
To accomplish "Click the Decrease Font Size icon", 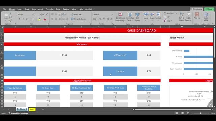I will (x=47, y=14).
